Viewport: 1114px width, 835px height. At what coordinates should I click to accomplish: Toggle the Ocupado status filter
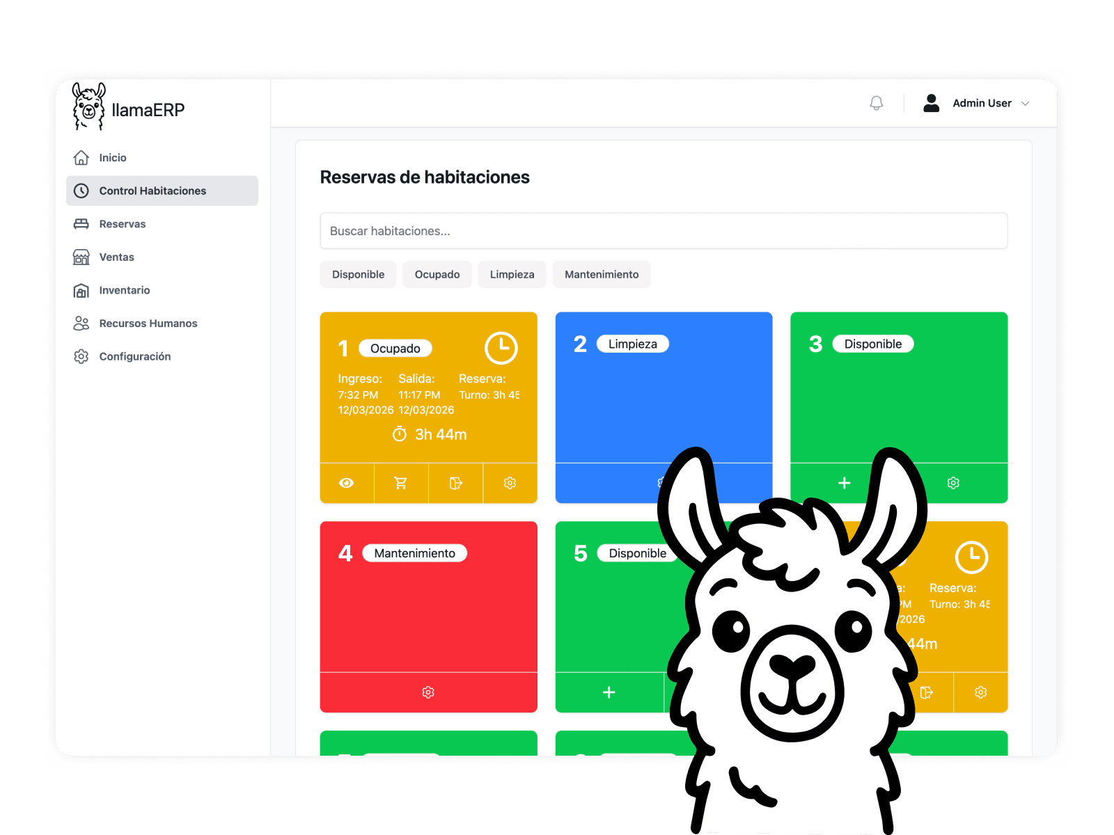tap(437, 274)
